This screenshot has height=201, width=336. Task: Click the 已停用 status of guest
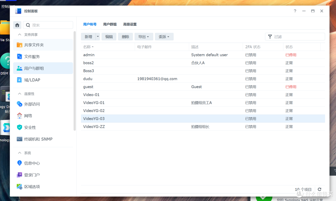point(291,87)
